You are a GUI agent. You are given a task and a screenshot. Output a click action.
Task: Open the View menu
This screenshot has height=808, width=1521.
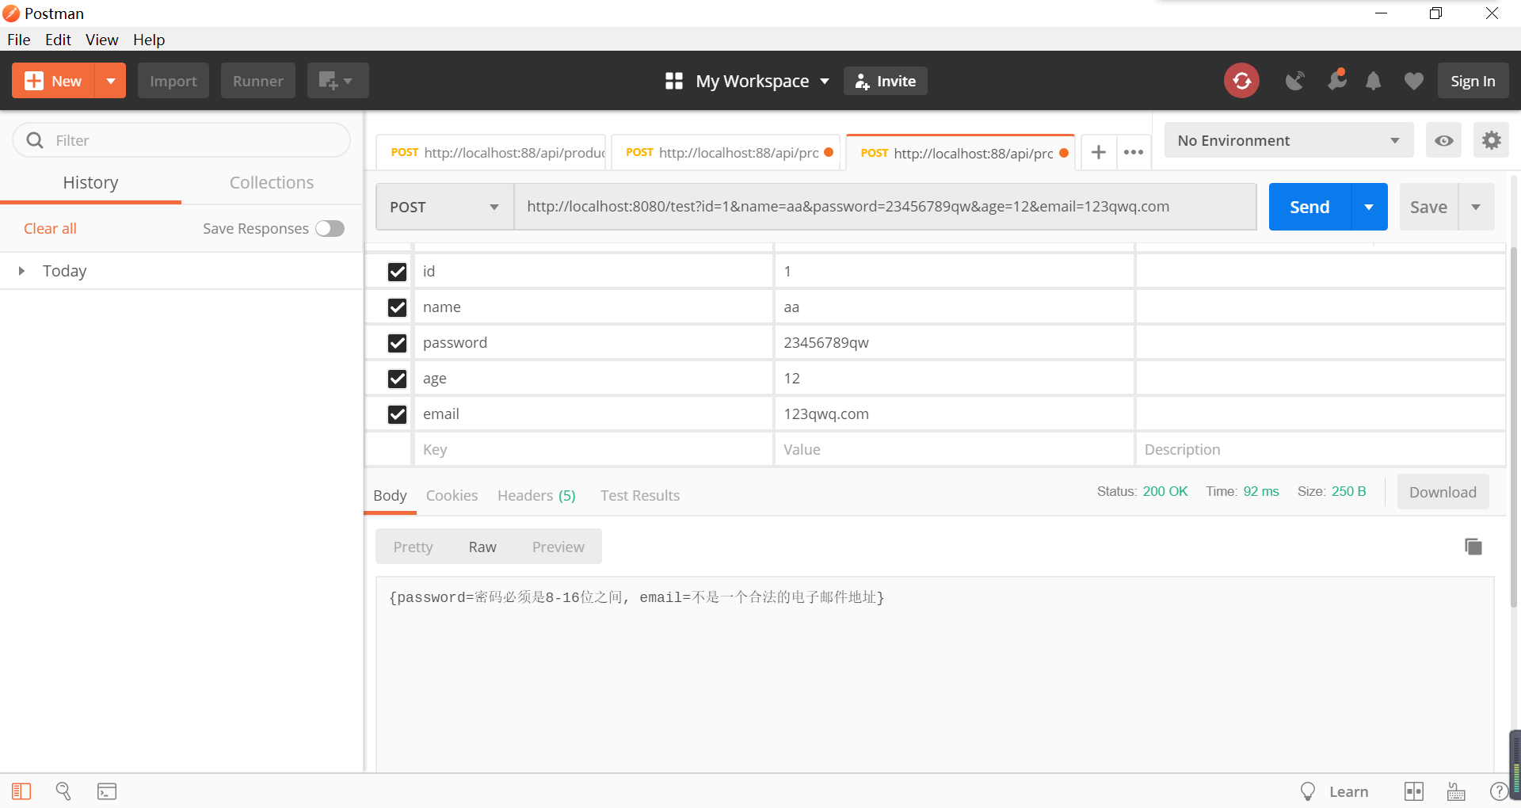pos(101,40)
